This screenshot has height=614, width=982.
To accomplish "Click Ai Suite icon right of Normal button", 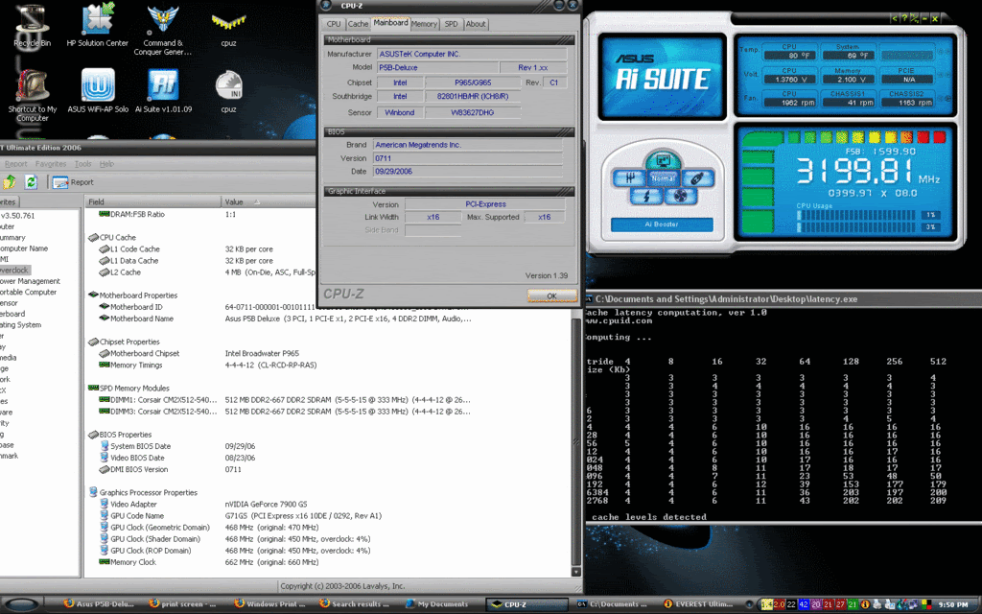I will [697, 178].
